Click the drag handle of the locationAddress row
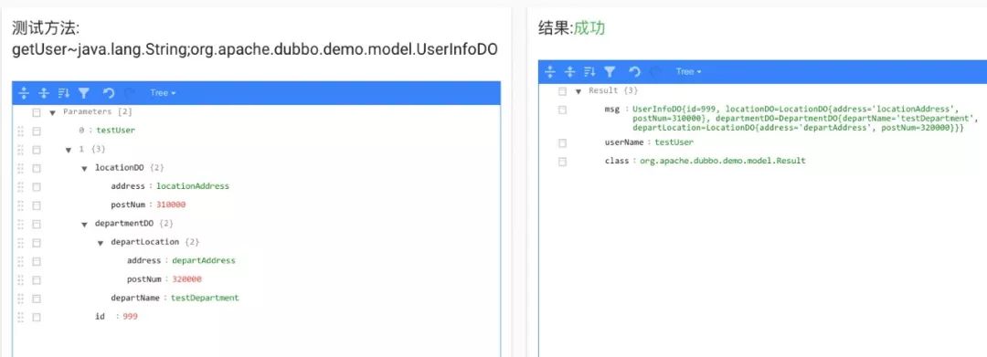The width and height of the screenshot is (987, 357). [x=20, y=186]
